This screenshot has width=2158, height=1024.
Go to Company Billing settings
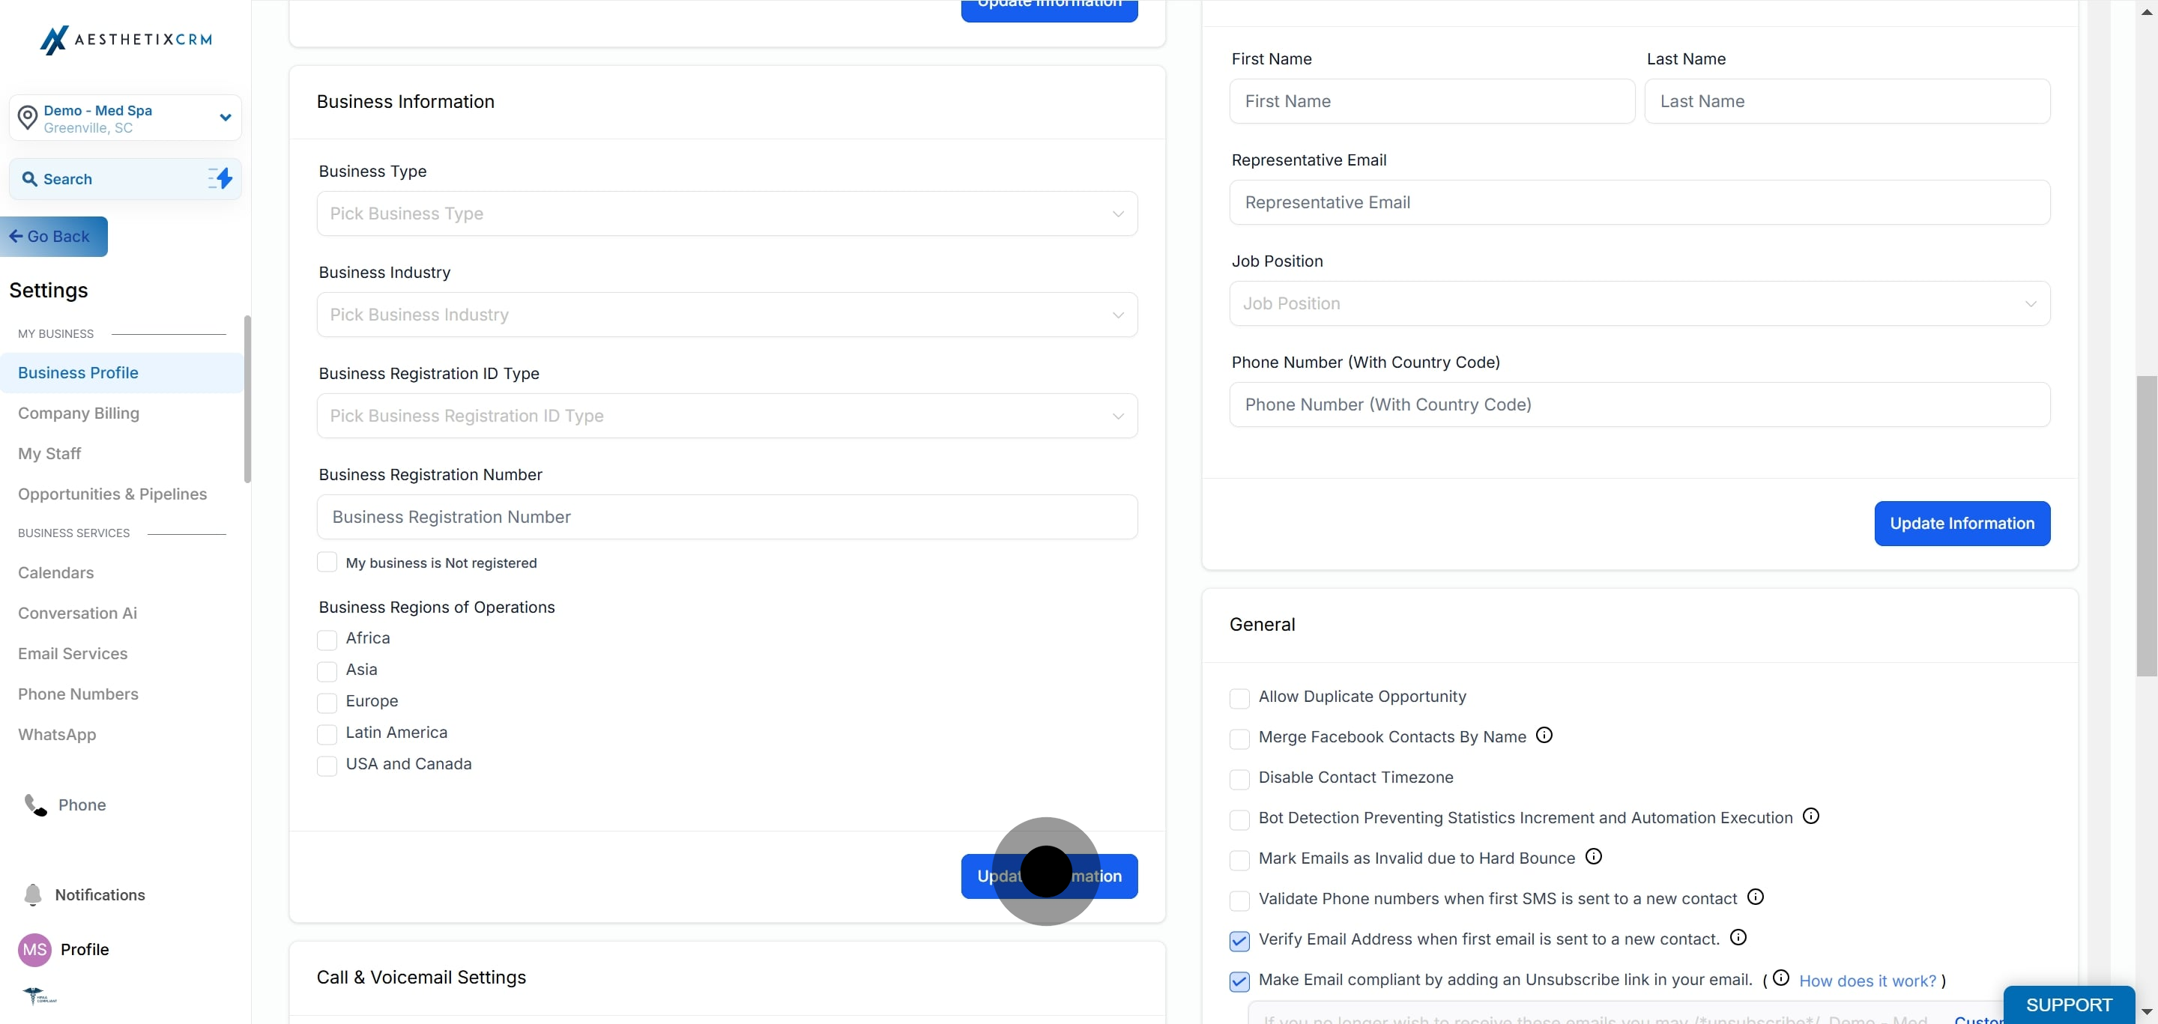pos(79,413)
